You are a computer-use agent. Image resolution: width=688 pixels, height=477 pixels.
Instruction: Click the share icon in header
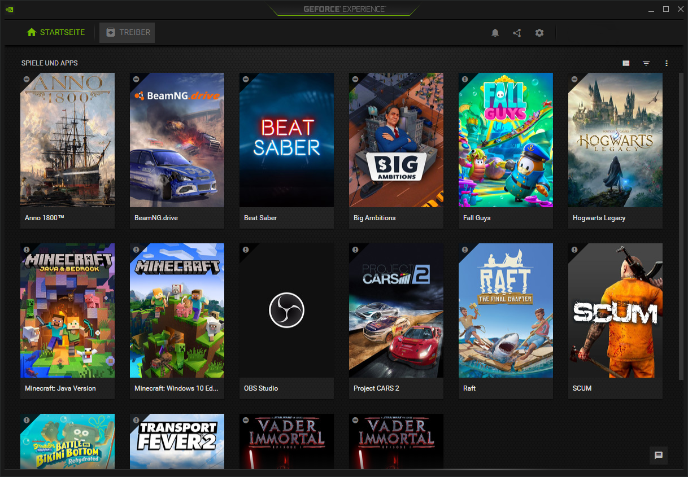(517, 33)
